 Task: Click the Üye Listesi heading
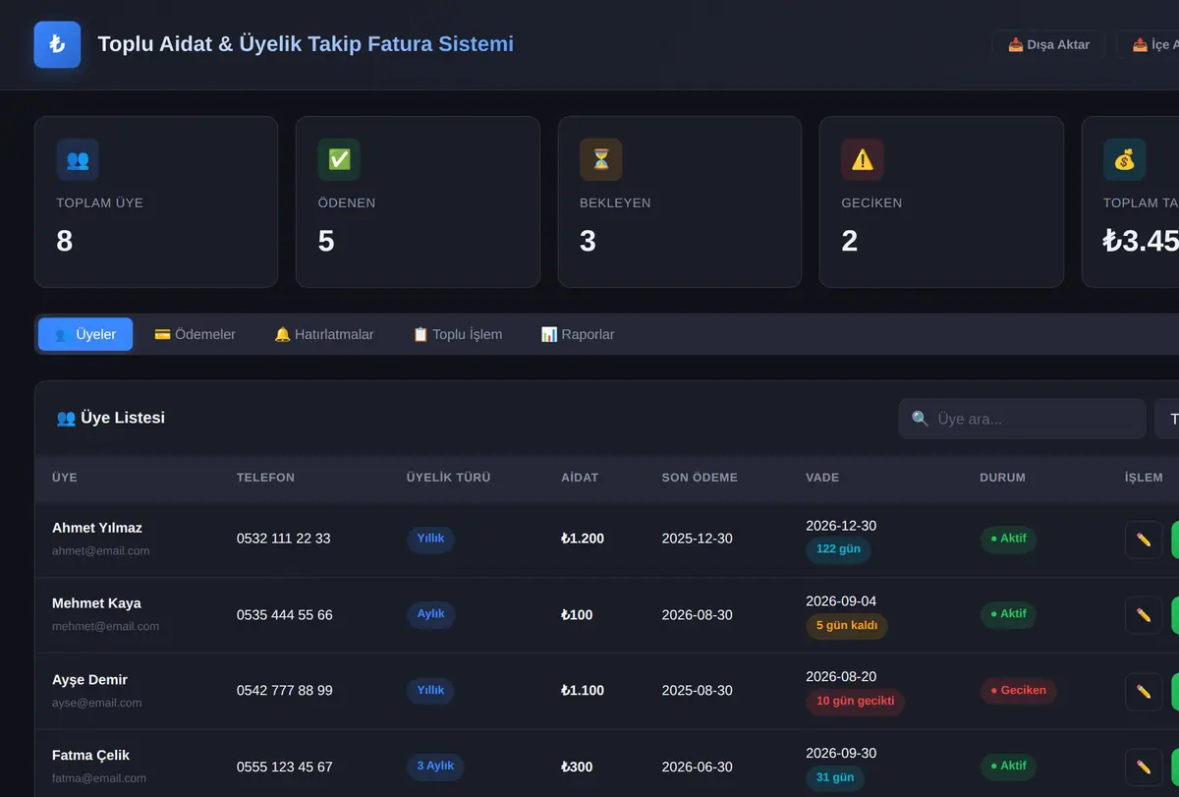(x=111, y=418)
